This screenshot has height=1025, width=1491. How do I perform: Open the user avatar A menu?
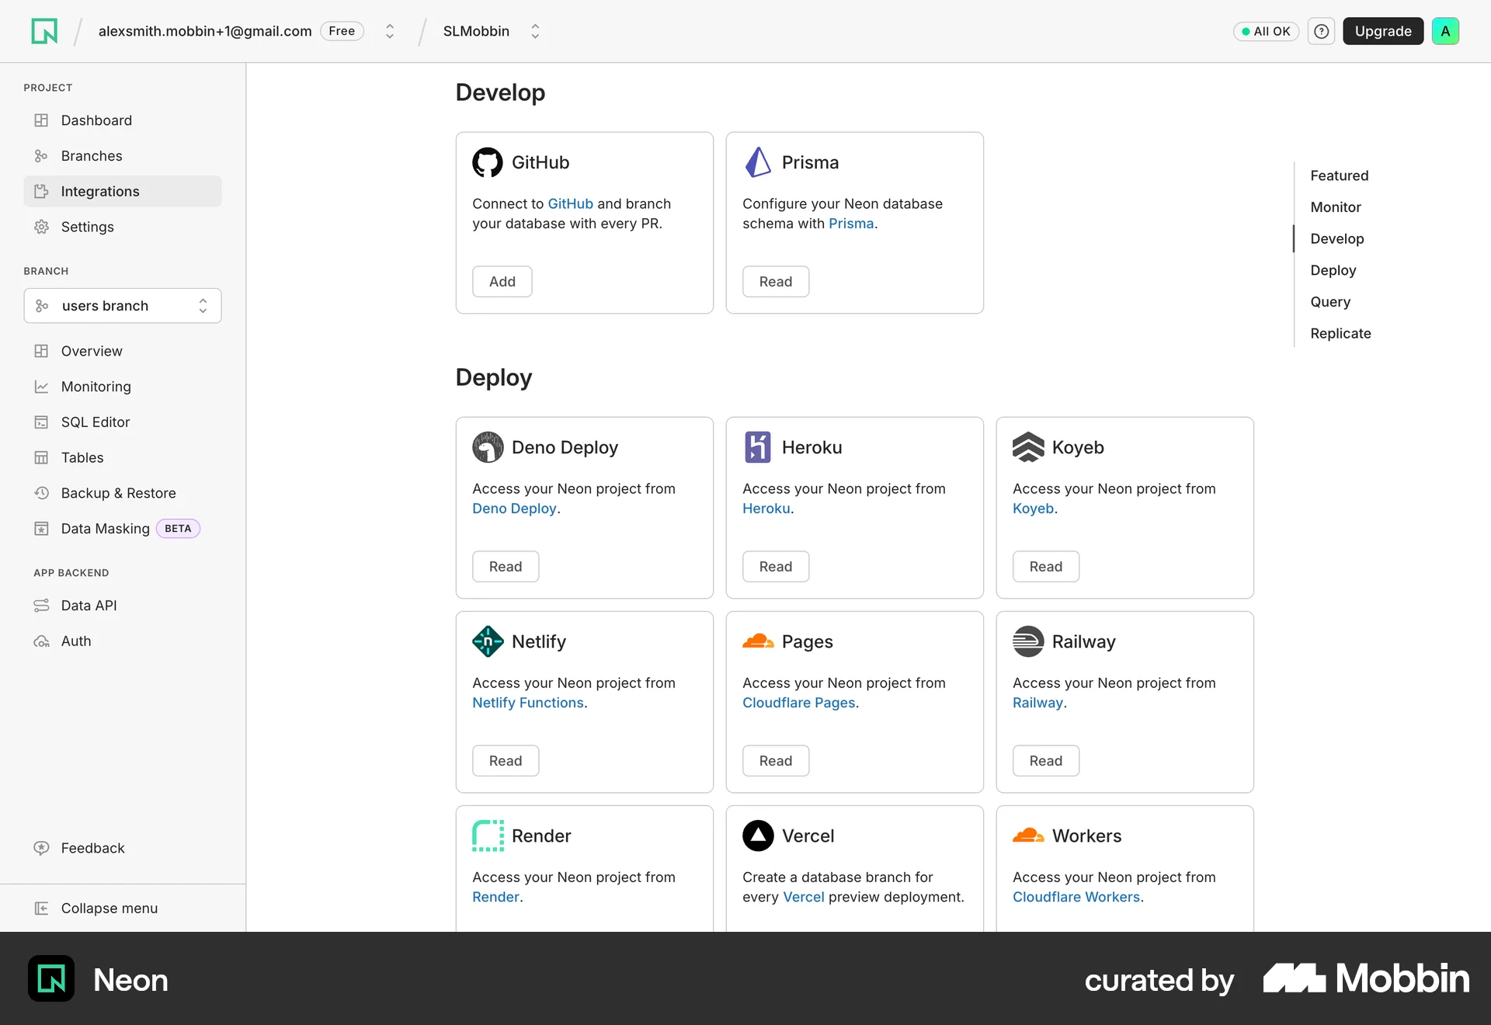pos(1445,31)
